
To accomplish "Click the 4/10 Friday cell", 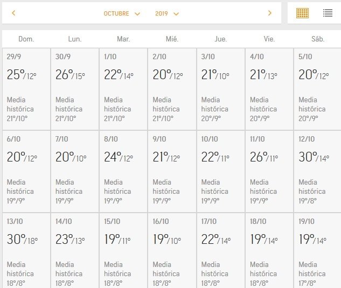I will pyautogui.click(x=269, y=89).
